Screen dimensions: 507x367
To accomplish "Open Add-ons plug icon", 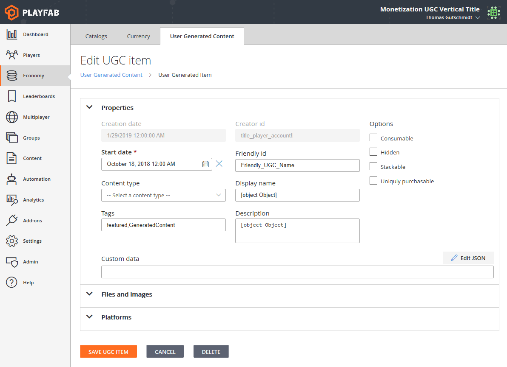I will (11, 220).
